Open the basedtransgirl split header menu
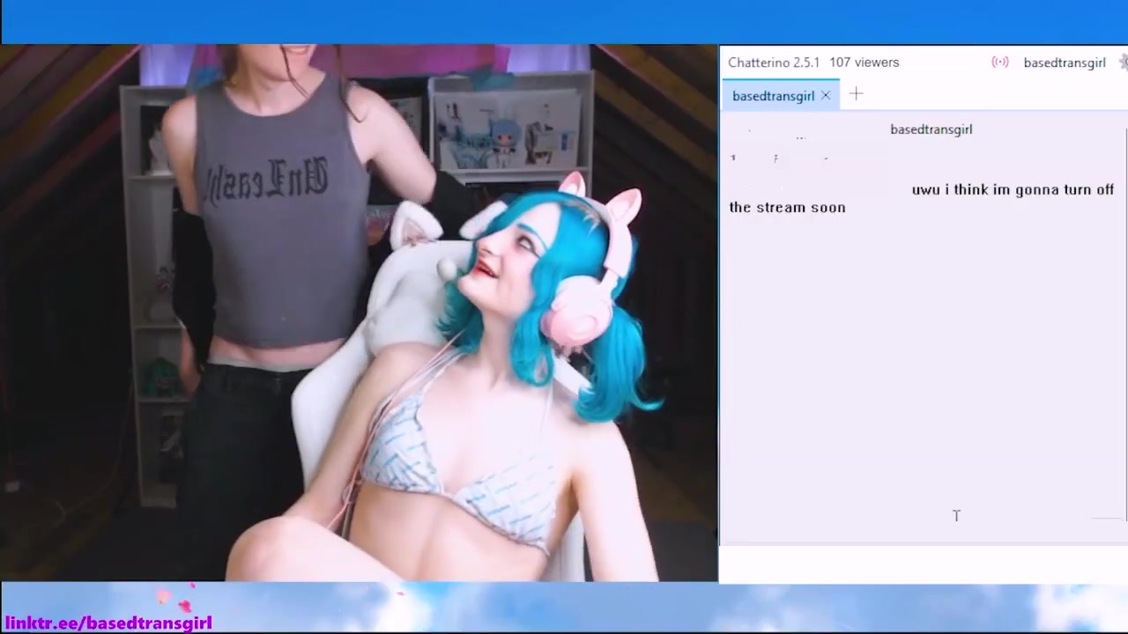The height and width of the screenshot is (634, 1128). click(931, 129)
